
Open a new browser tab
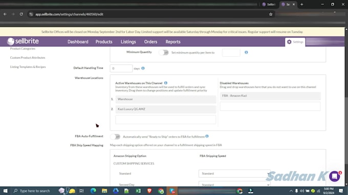[301, 5]
